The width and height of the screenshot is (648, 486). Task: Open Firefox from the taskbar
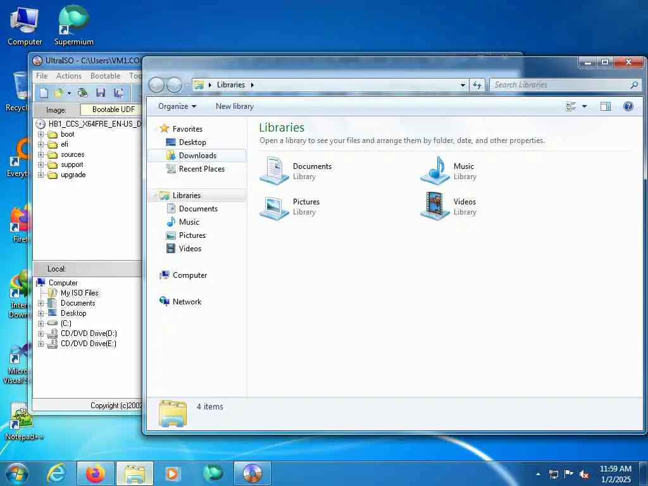click(x=95, y=473)
